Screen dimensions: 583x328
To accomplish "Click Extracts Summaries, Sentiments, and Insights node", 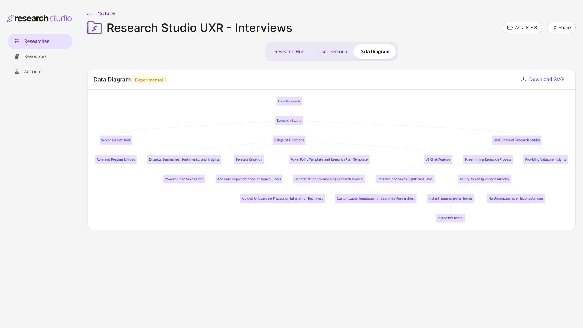I will tap(184, 159).
